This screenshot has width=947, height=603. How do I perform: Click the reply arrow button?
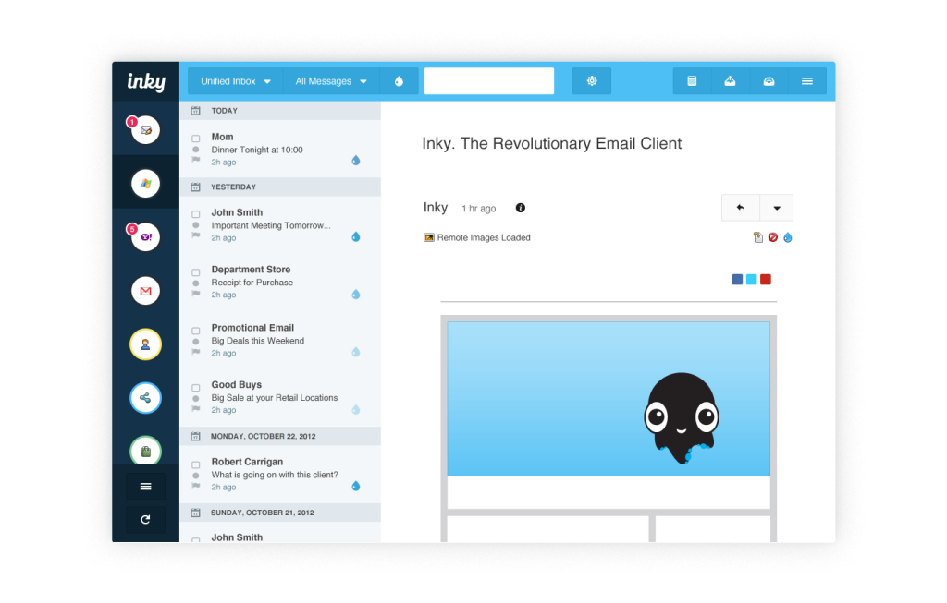(x=740, y=208)
